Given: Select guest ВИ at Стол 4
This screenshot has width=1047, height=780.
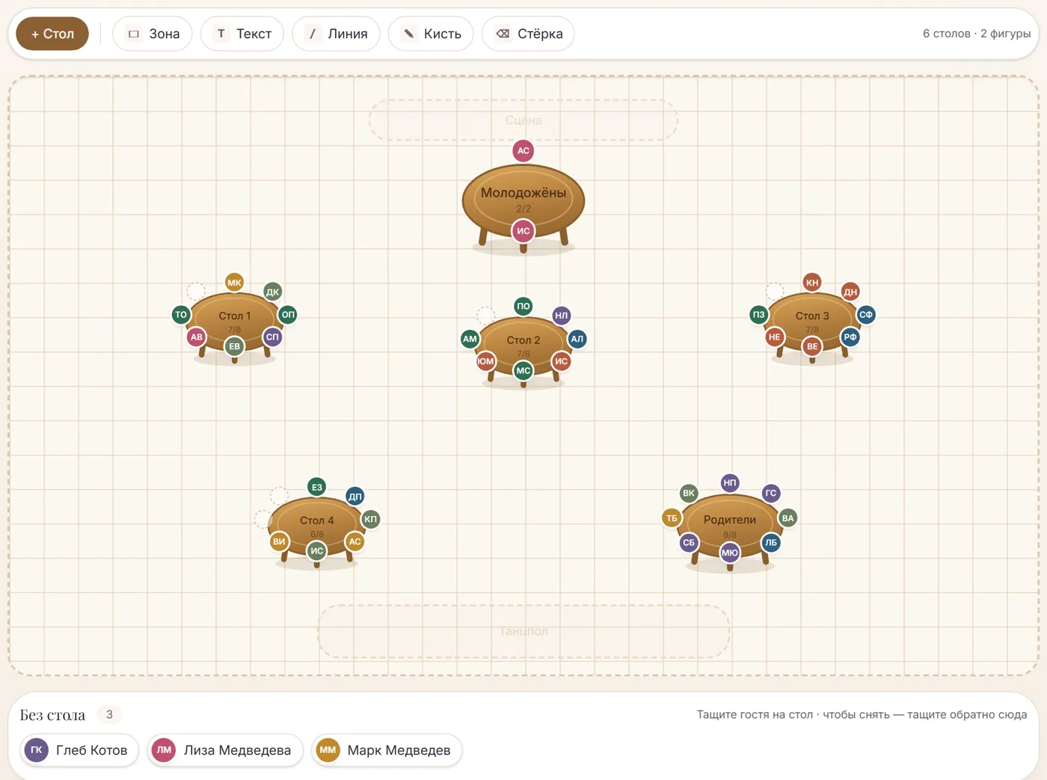Looking at the screenshot, I should point(279,541).
